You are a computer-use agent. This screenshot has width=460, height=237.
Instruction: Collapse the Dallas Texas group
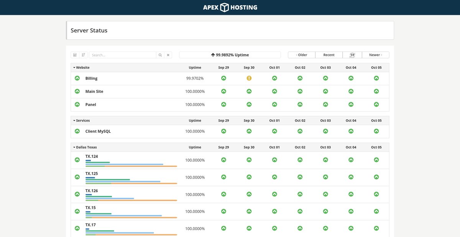85,147
